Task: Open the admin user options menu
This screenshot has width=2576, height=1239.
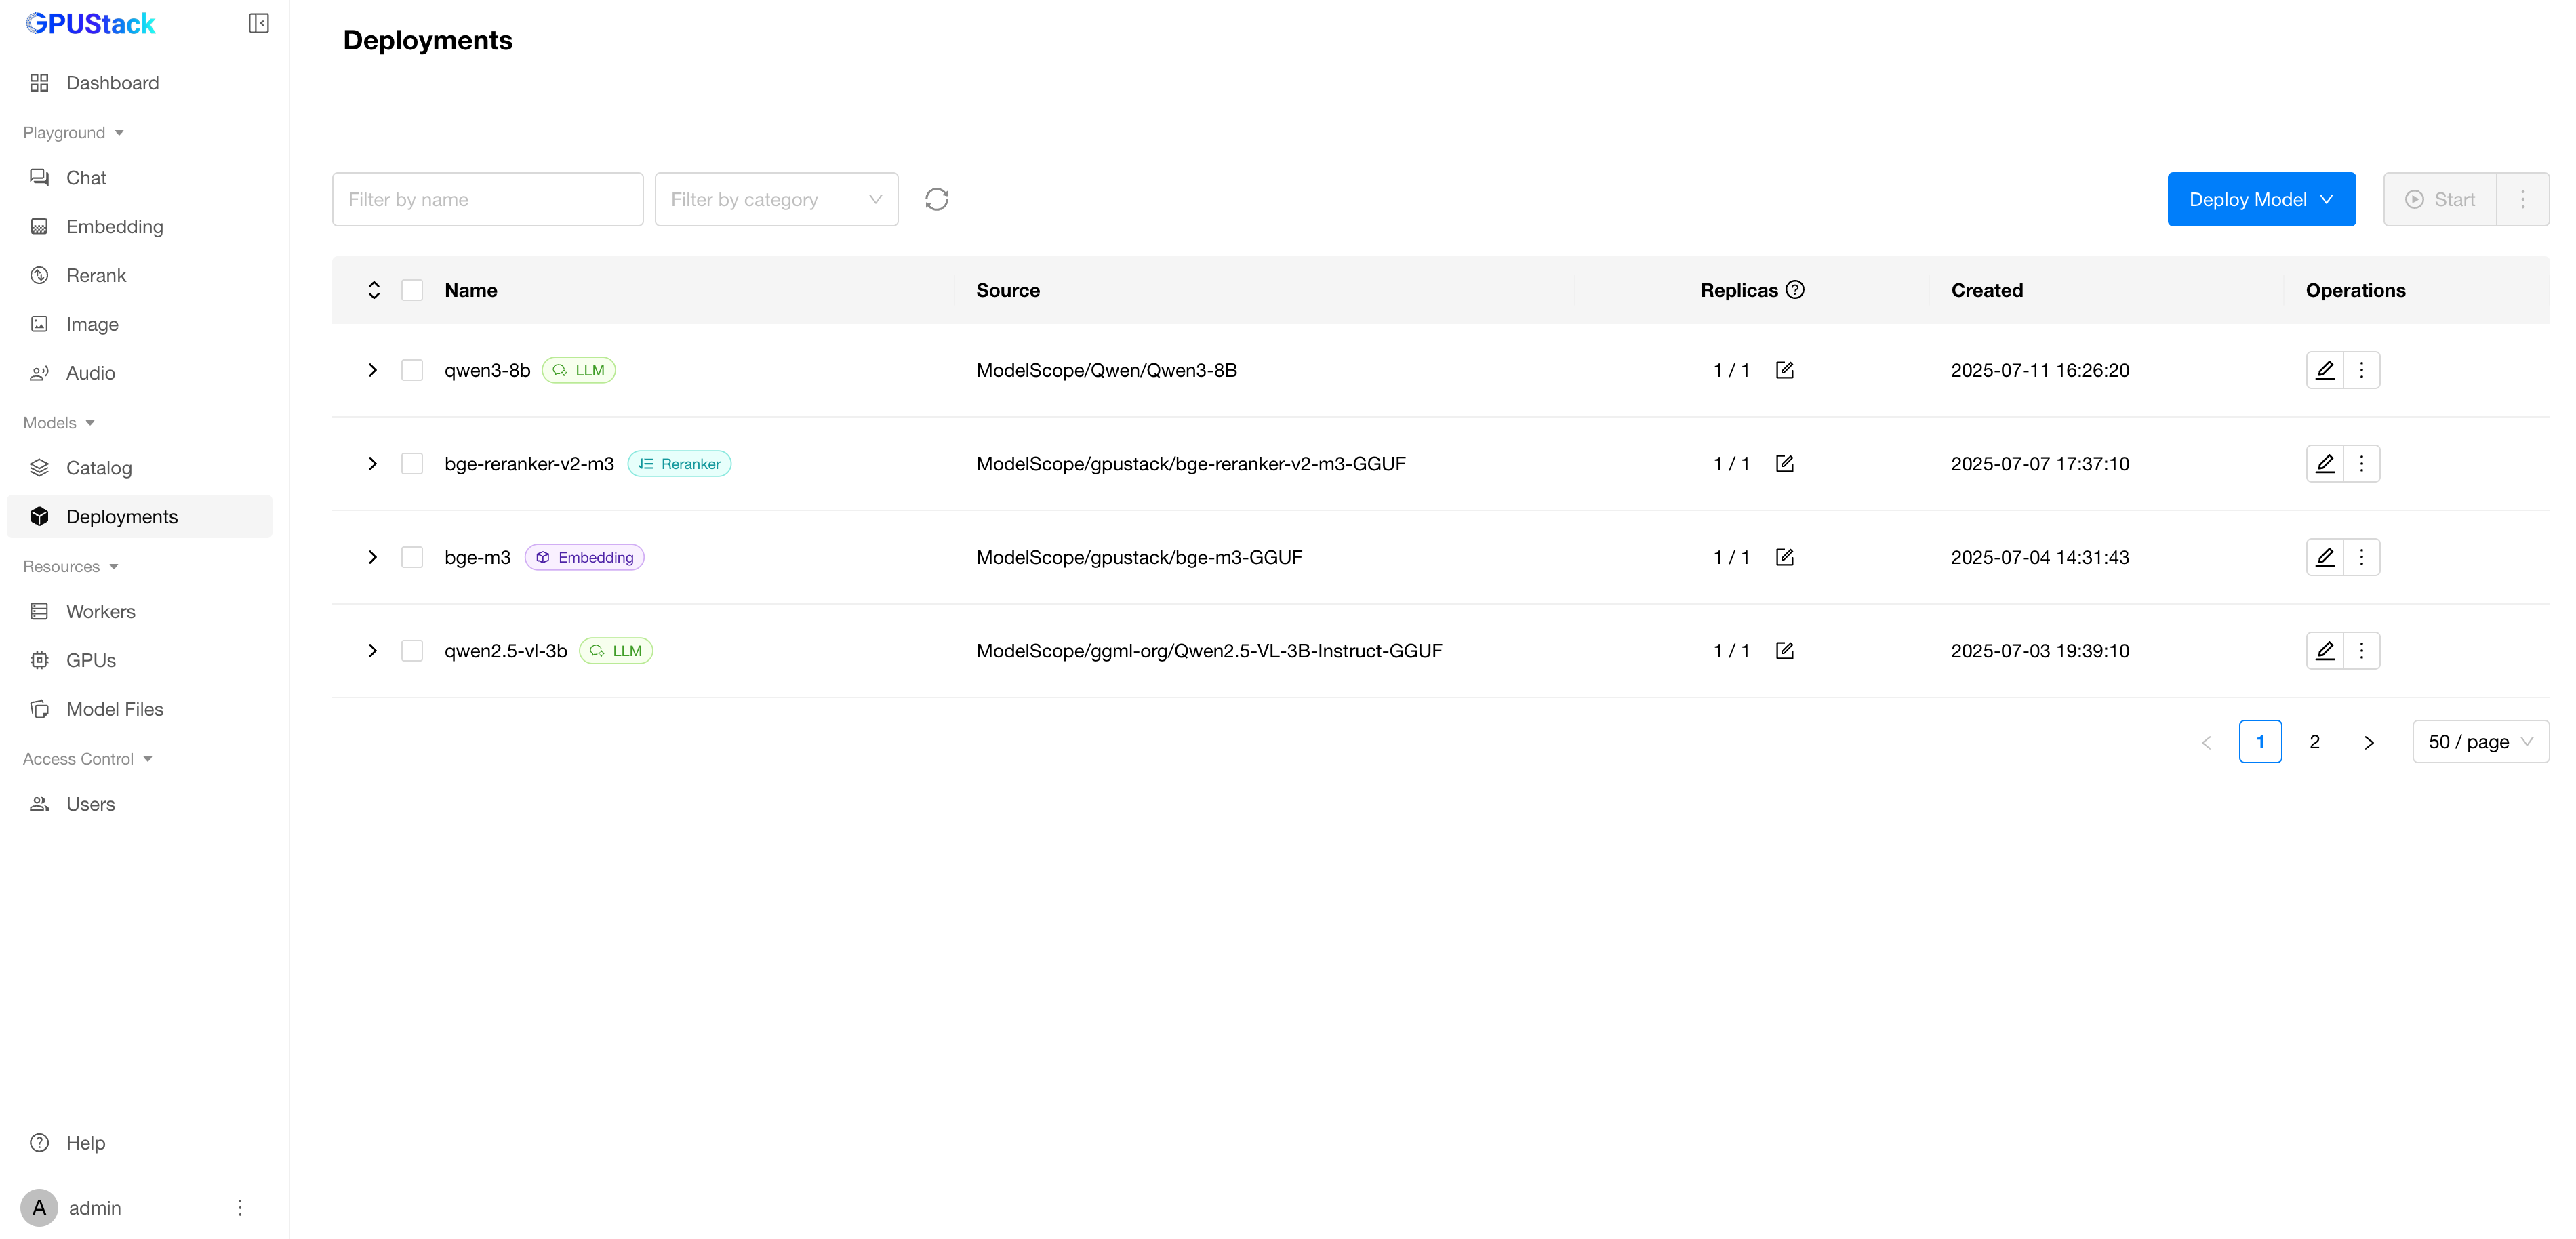Action: point(240,1207)
